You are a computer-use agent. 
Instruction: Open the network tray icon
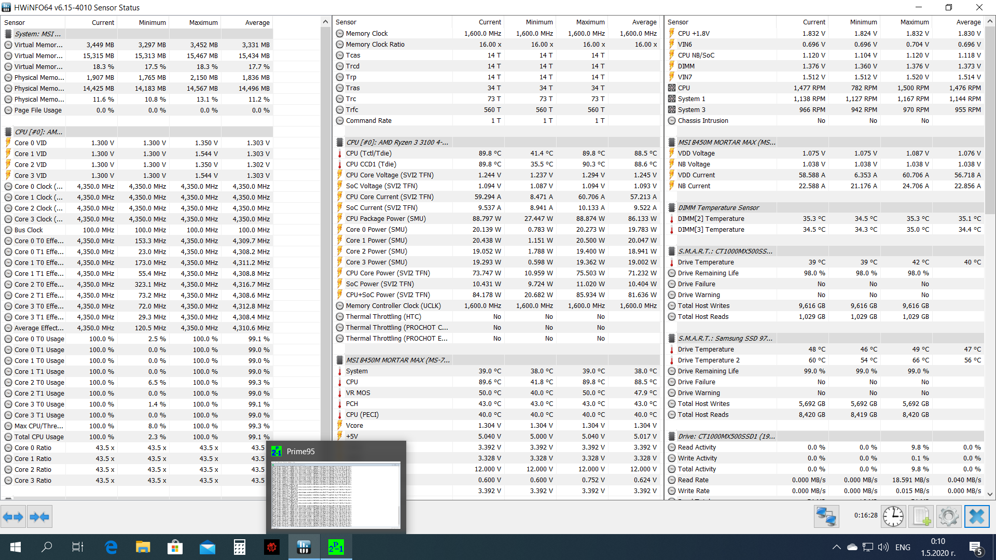[868, 547]
